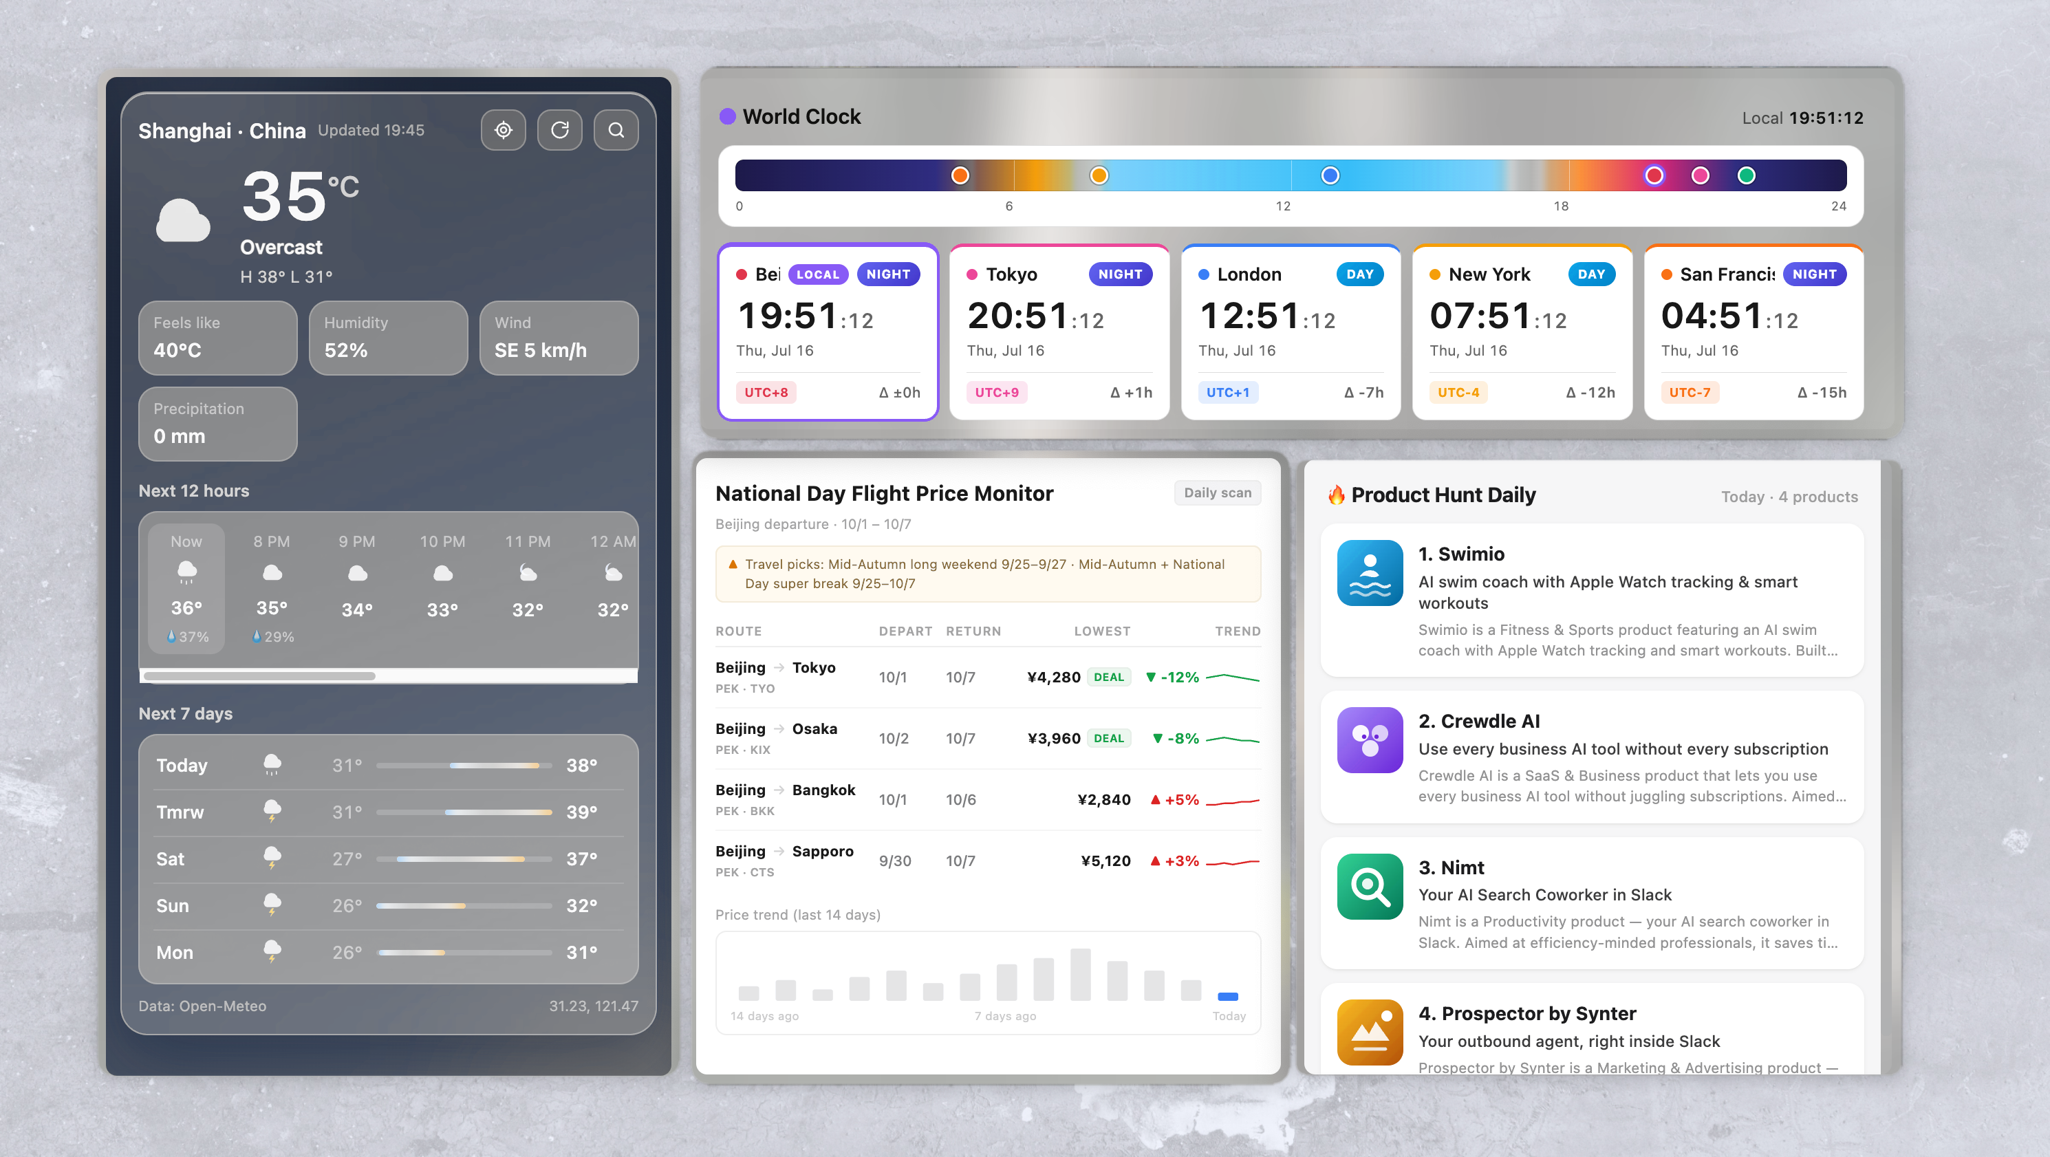Screen dimensions: 2050x1157
Task: Select the Tmrw row in 7-day forecast
Action: point(389,812)
